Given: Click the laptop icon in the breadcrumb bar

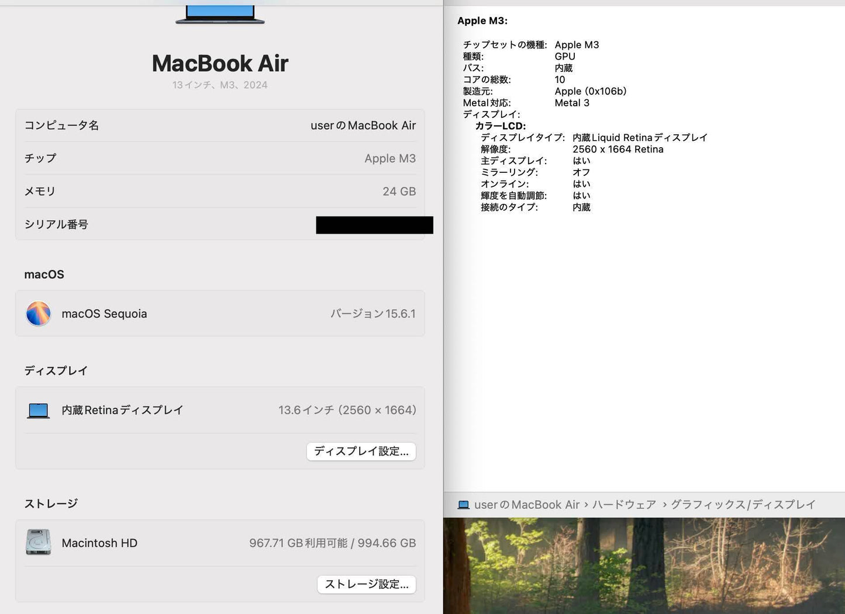Looking at the screenshot, I should [x=463, y=504].
